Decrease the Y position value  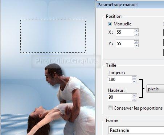(x=136, y=46)
